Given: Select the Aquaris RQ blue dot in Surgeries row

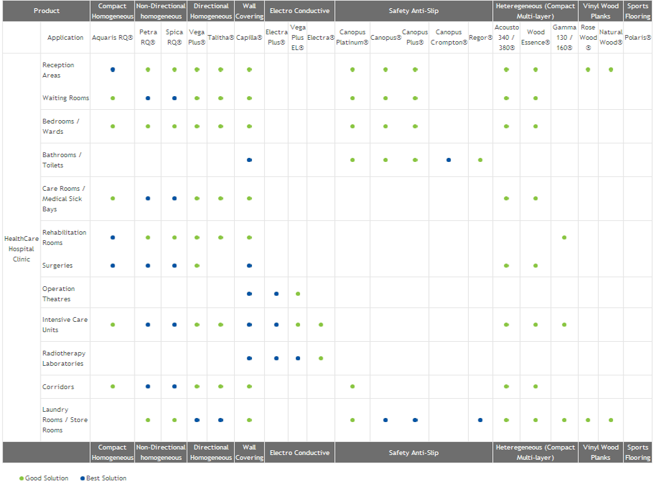Looking at the screenshot, I should click(x=113, y=266).
